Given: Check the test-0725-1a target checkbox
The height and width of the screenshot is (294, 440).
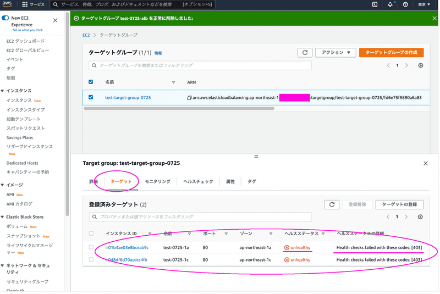Looking at the screenshot, I should click(91, 247).
